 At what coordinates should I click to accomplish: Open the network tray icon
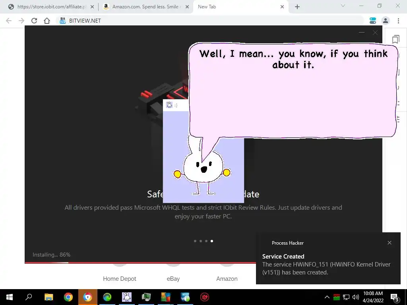pos(346,297)
